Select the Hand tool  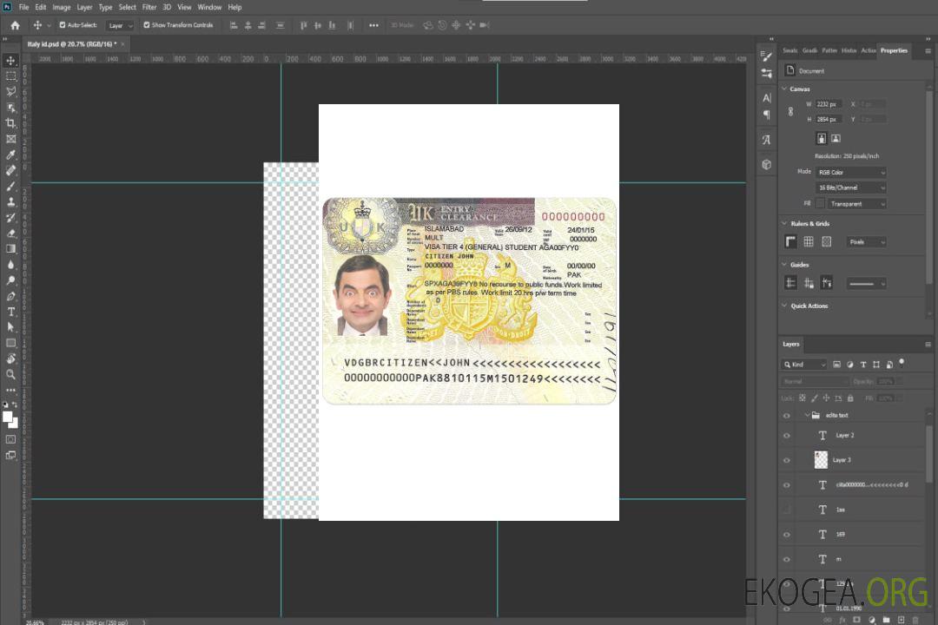(x=10, y=359)
